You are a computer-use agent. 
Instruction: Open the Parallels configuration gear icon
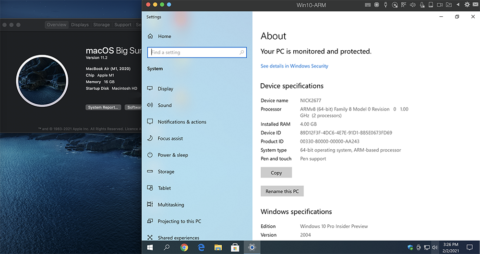coord(467,5)
